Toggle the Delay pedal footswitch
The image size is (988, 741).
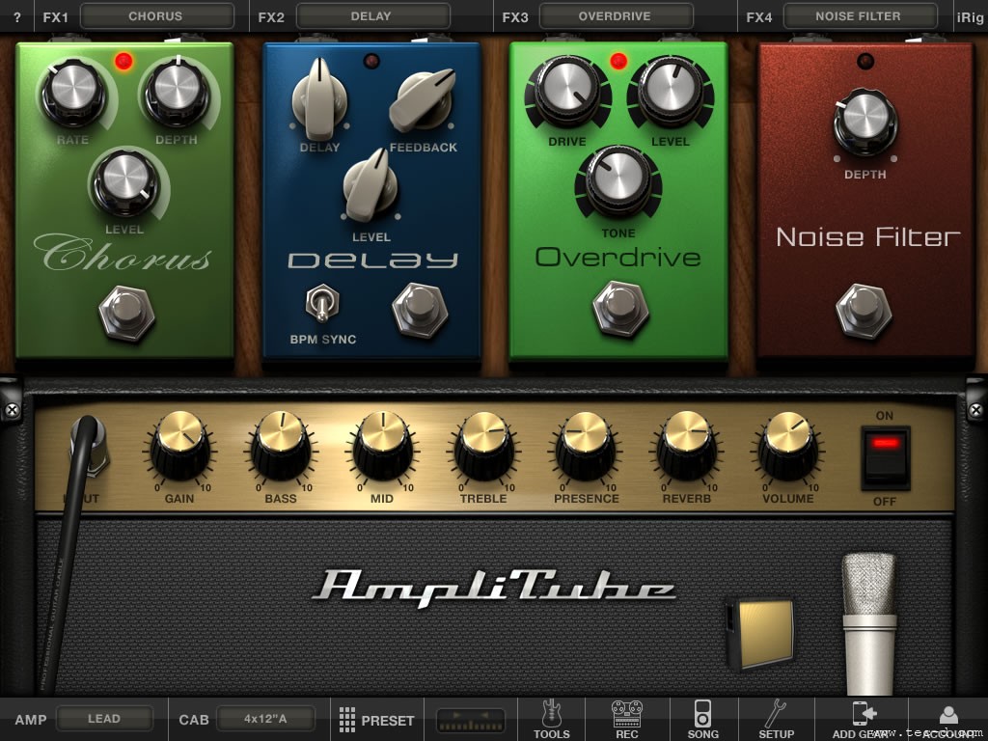click(x=420, y=311)
